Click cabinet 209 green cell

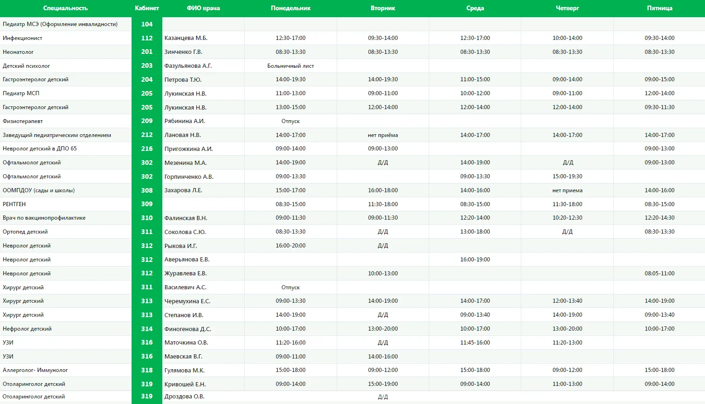coord(147,121)
